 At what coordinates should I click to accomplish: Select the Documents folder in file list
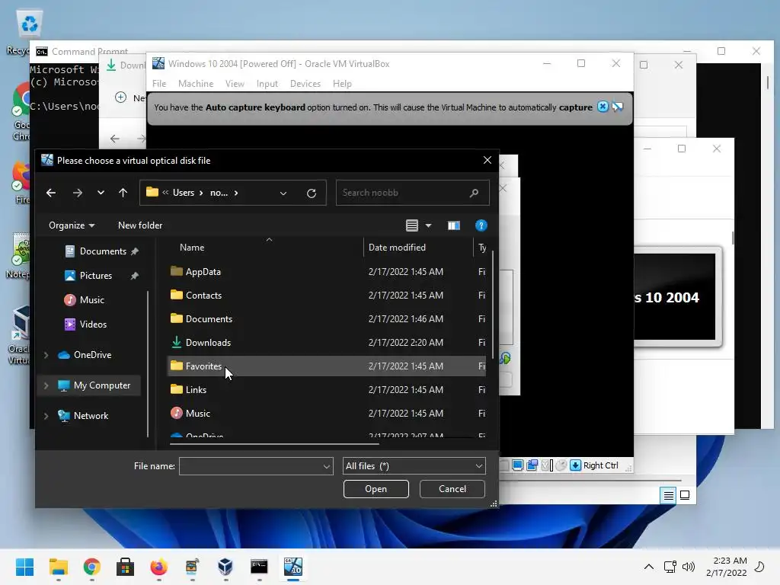point(326,319)
